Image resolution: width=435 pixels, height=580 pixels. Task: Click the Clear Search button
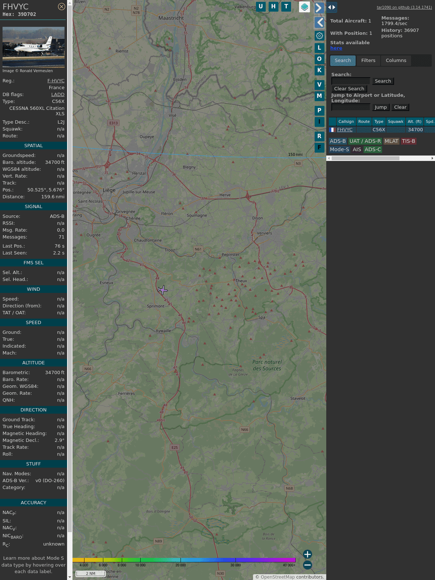[x=349, y=89]
